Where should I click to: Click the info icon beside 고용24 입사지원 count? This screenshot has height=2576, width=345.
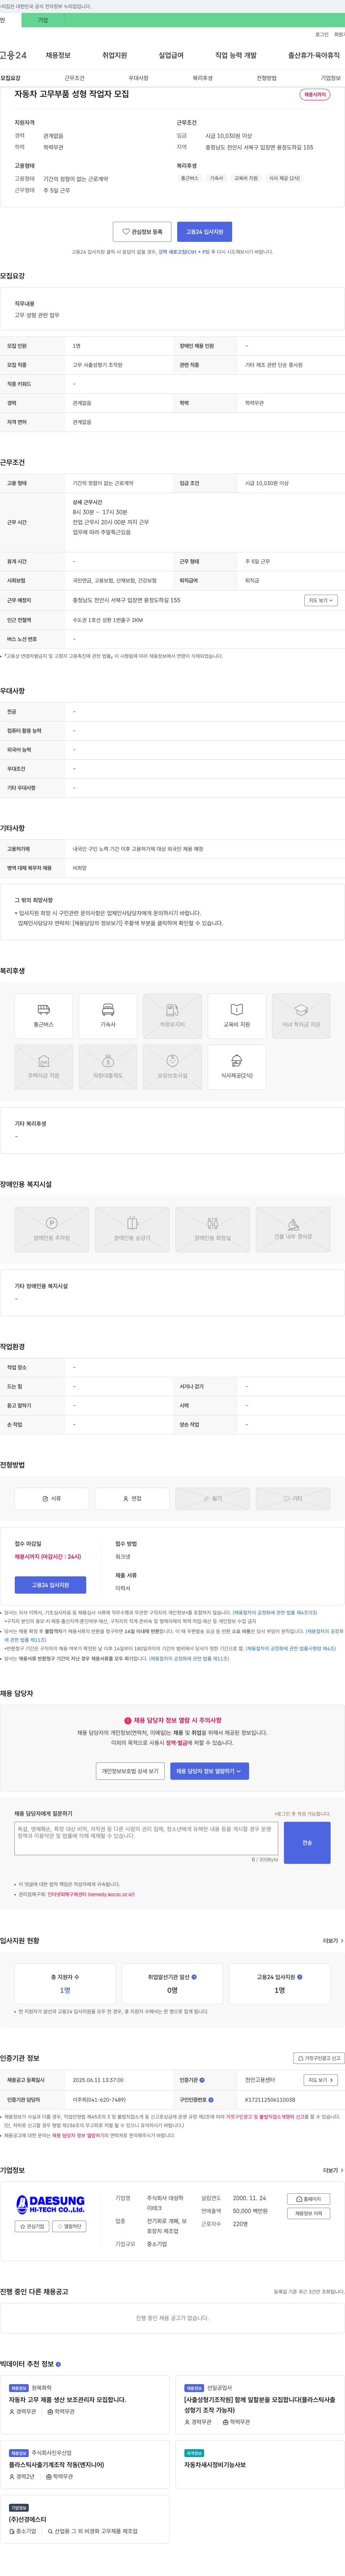coord(300,1977)
